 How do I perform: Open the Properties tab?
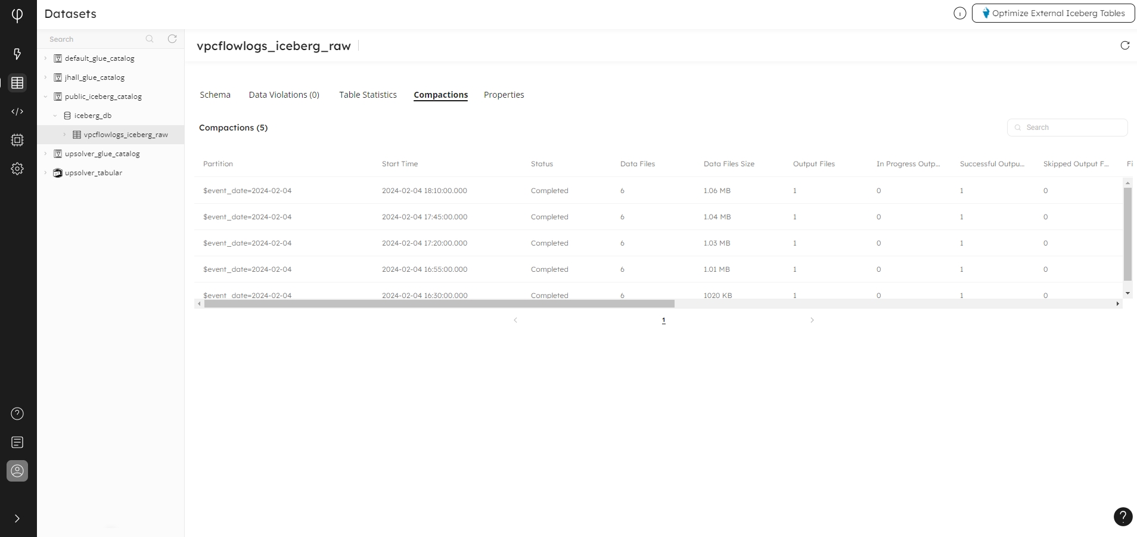(x=504, y=95)
